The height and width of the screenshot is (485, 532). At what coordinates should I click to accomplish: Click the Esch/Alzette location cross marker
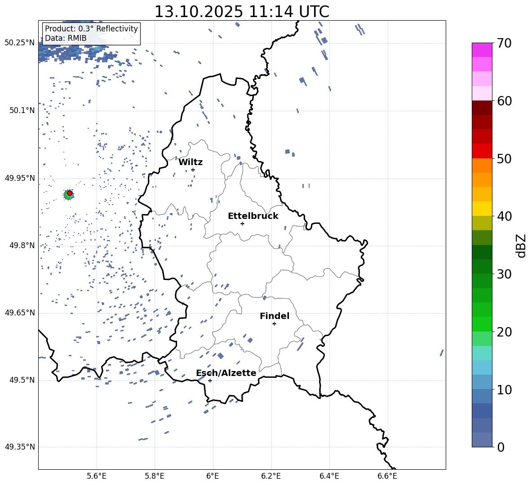(210, 380)
